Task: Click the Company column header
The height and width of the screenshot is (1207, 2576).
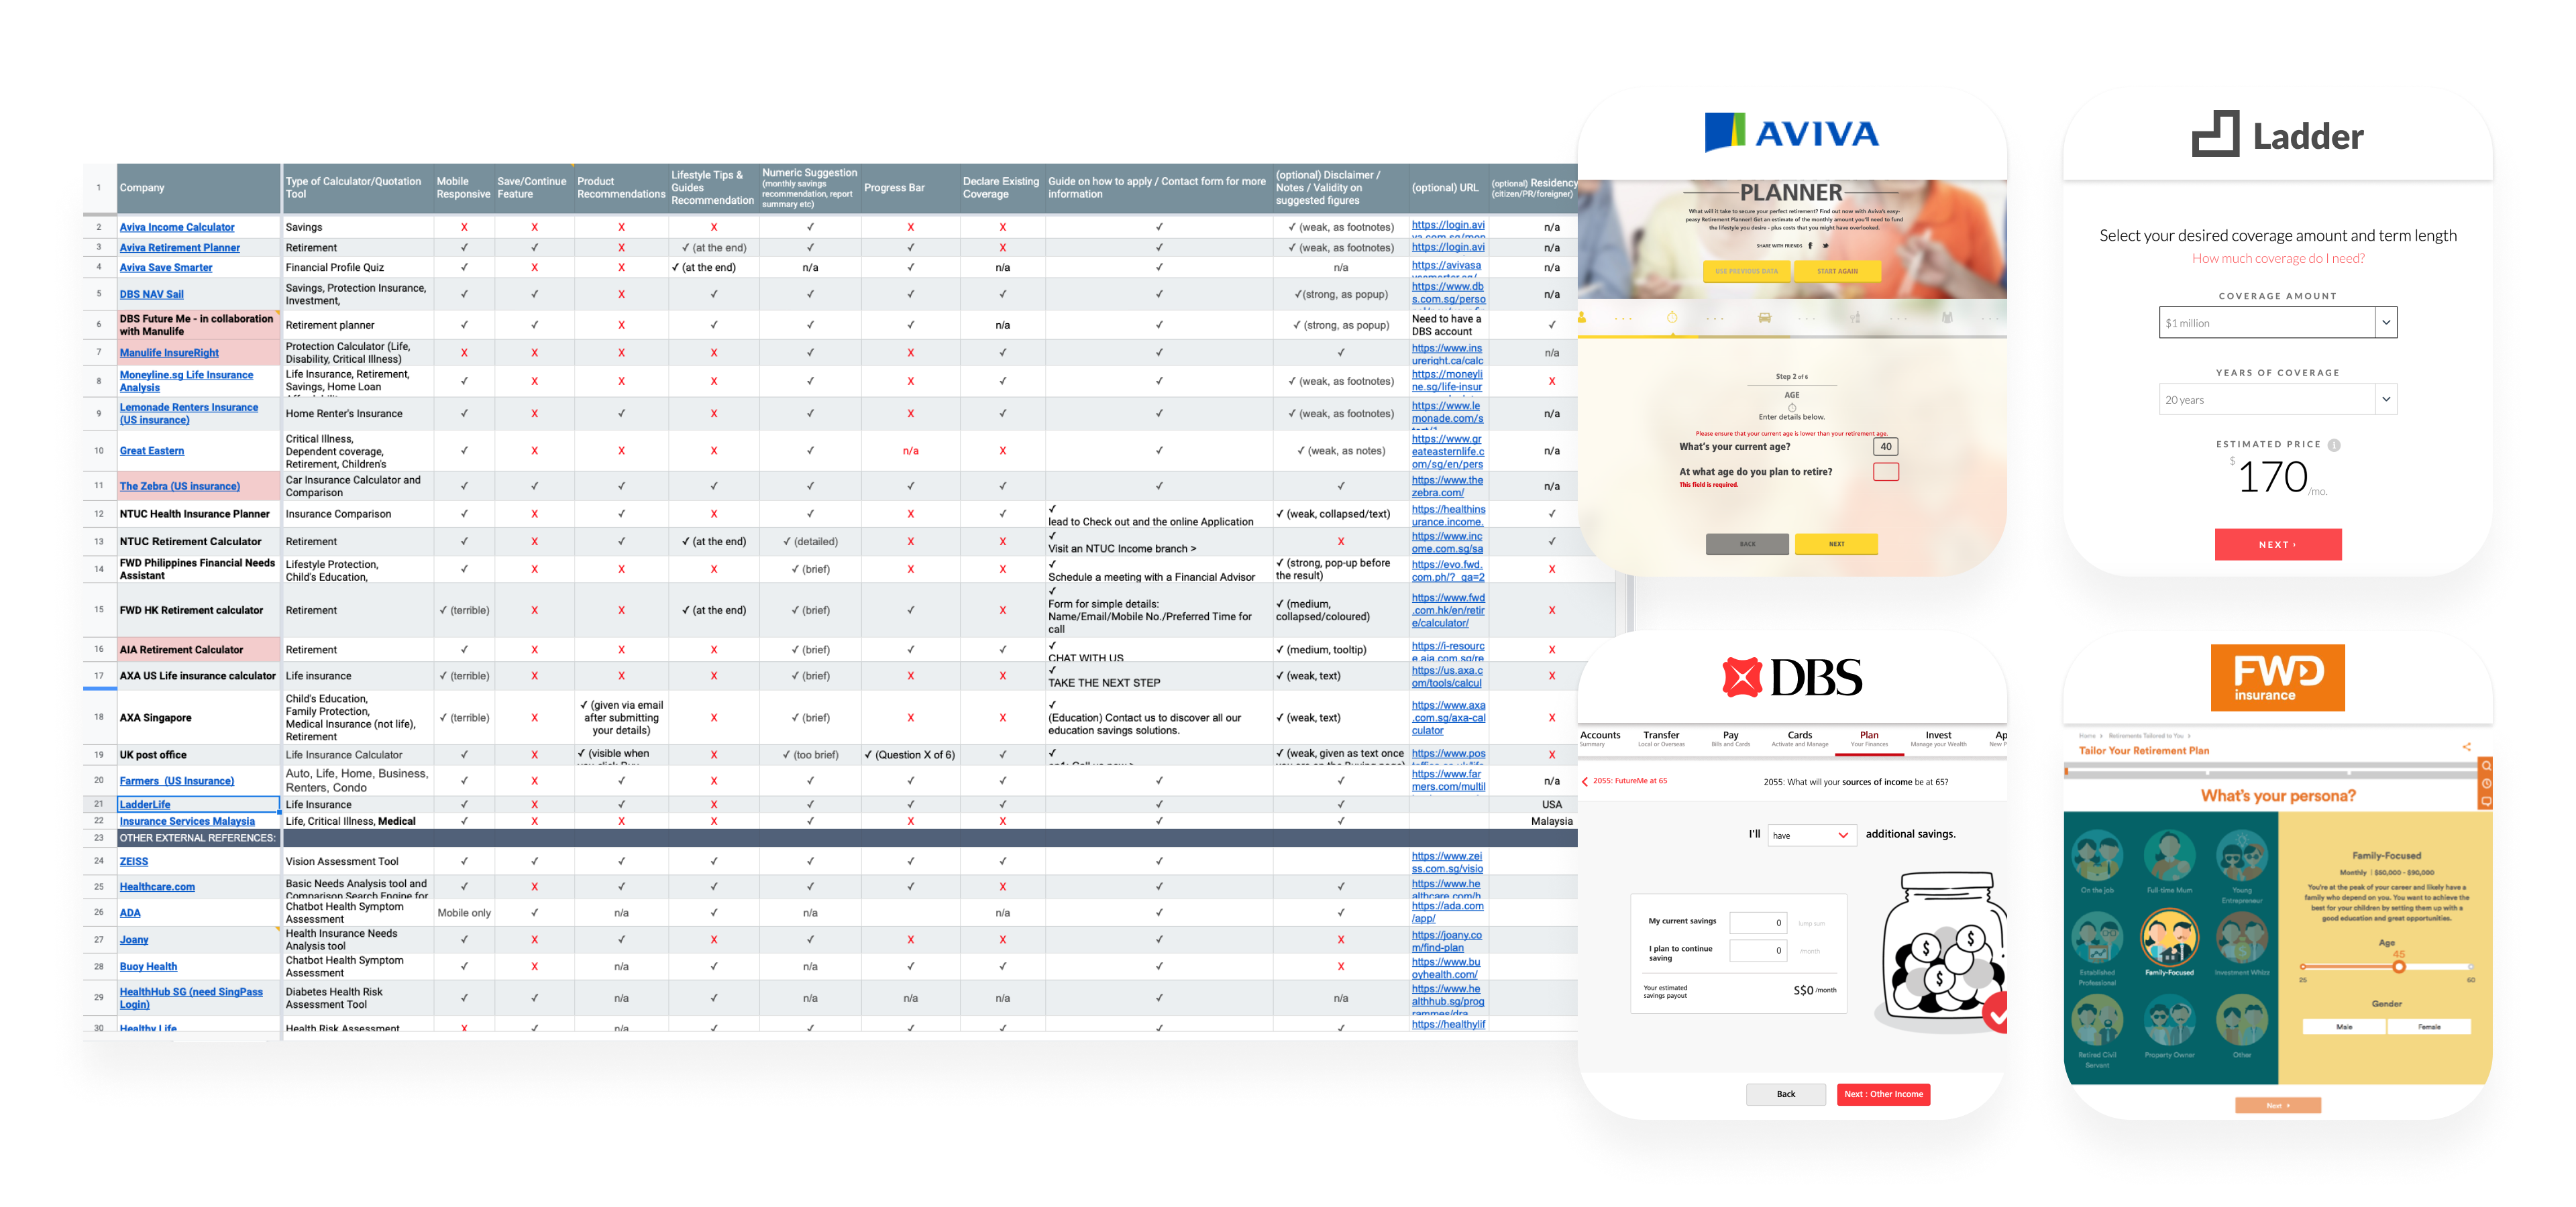Action: [x=198, y=188]
